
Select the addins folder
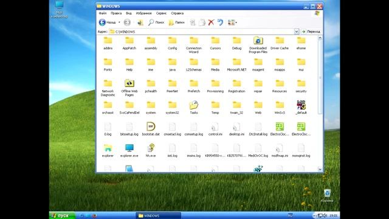pyautogui.click(x=108, y=43)
